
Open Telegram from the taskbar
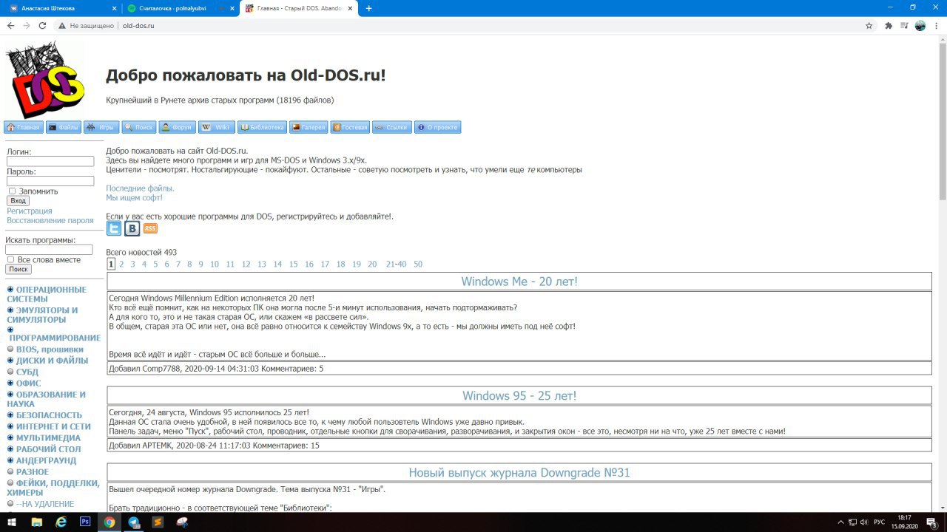[133, 522]
